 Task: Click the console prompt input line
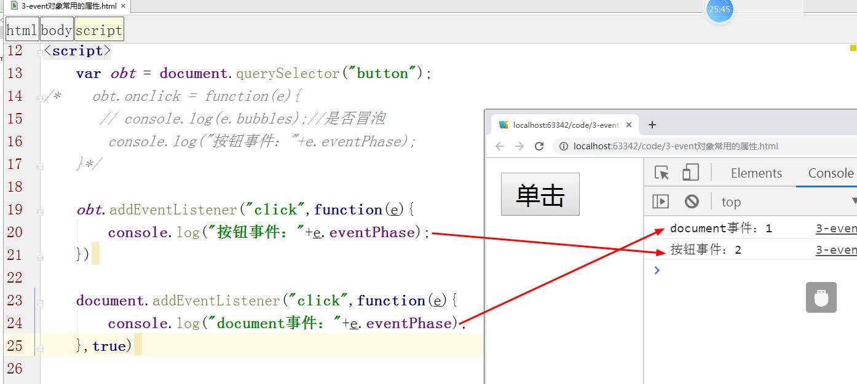pyautogui.click(x=756, y=270)
